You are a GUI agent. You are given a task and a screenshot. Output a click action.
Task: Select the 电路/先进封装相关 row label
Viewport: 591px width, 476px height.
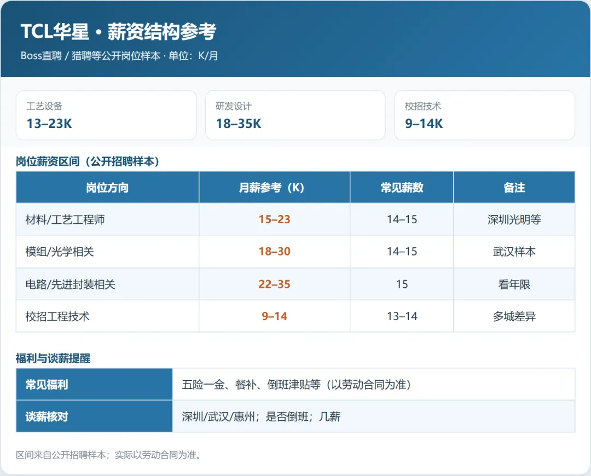[71, 284]
